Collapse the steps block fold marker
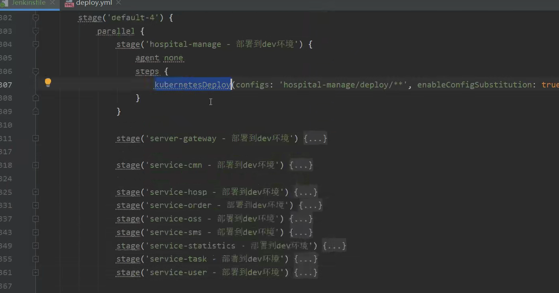559x293 pixels. point(35,72)
